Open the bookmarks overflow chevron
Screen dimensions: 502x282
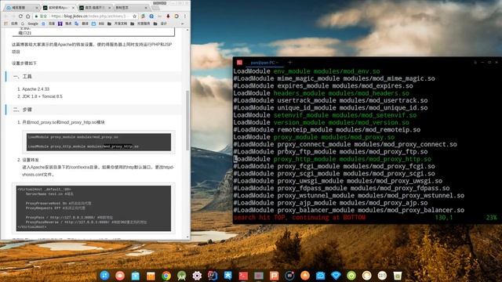[183, 23]
